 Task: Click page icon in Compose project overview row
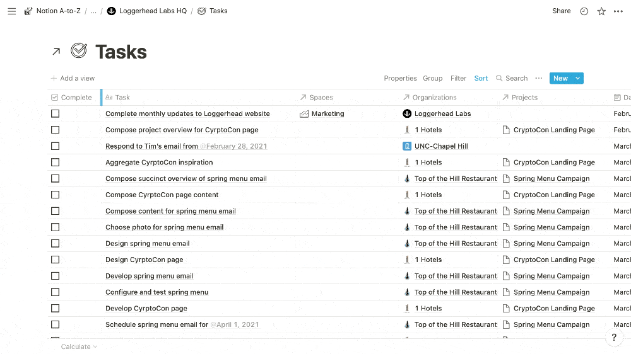coord(506,130)
